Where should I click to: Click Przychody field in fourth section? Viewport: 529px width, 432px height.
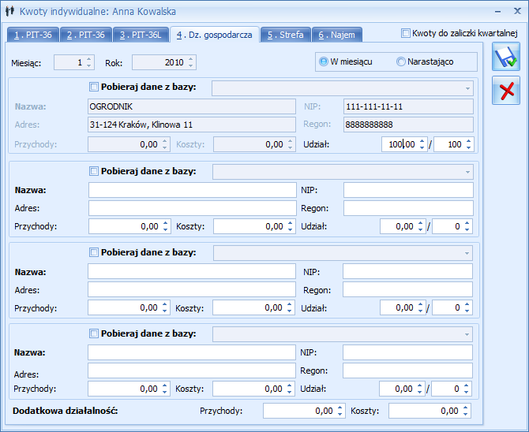[x=129, y=389]
